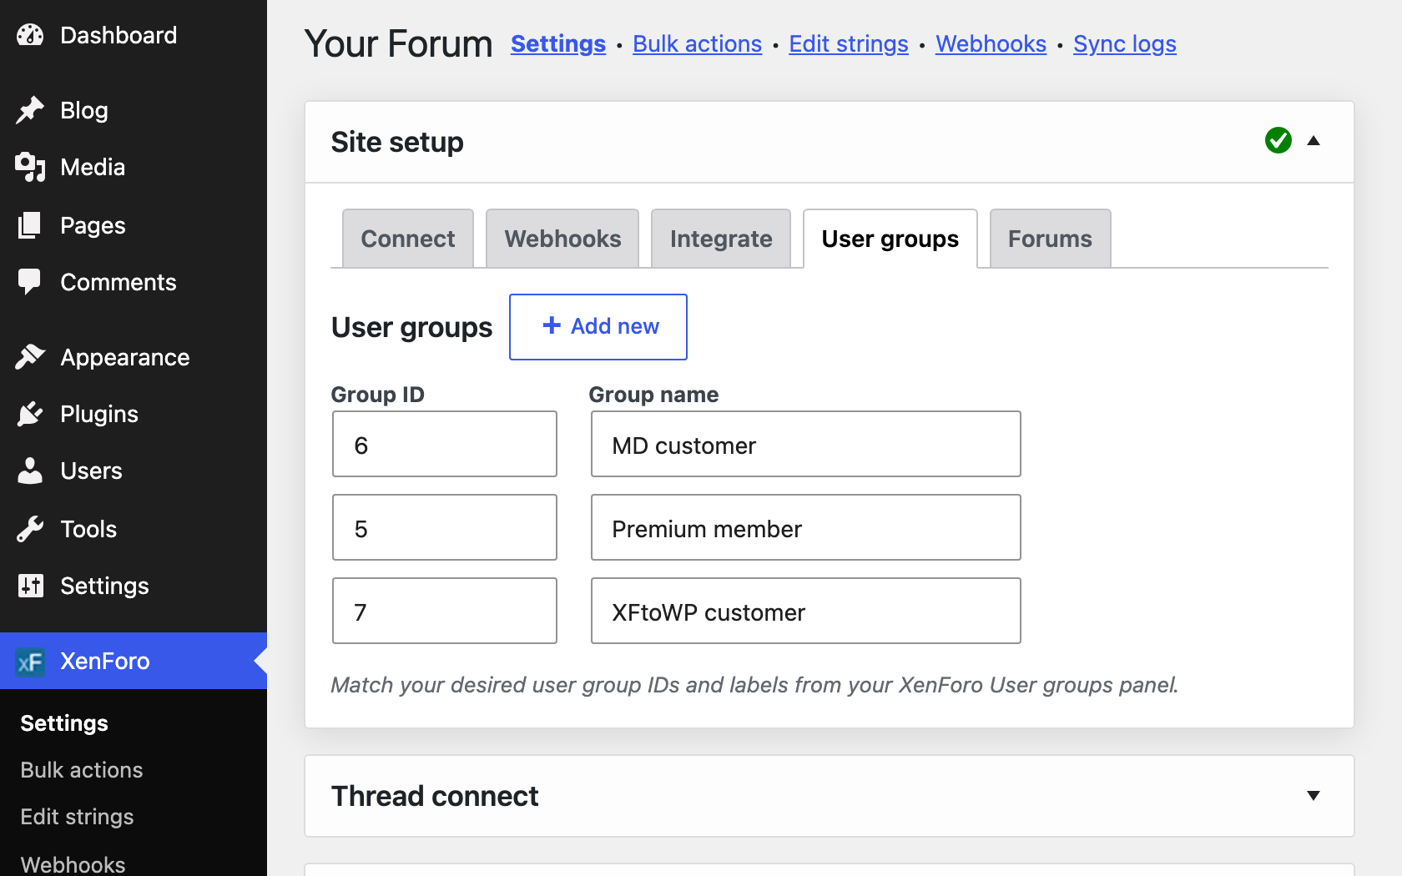Screen dimensions: 1402x876
Task: Click the Appearance paintbrush icon
Action: 30,357
